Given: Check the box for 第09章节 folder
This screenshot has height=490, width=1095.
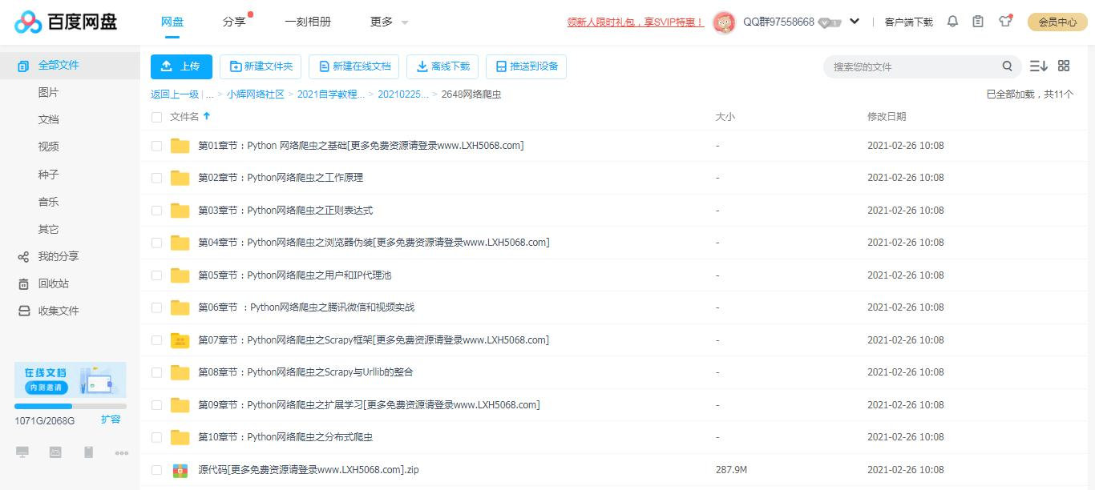Looking at the screenshot, I should pyautogui.click(x=156, y=405).
